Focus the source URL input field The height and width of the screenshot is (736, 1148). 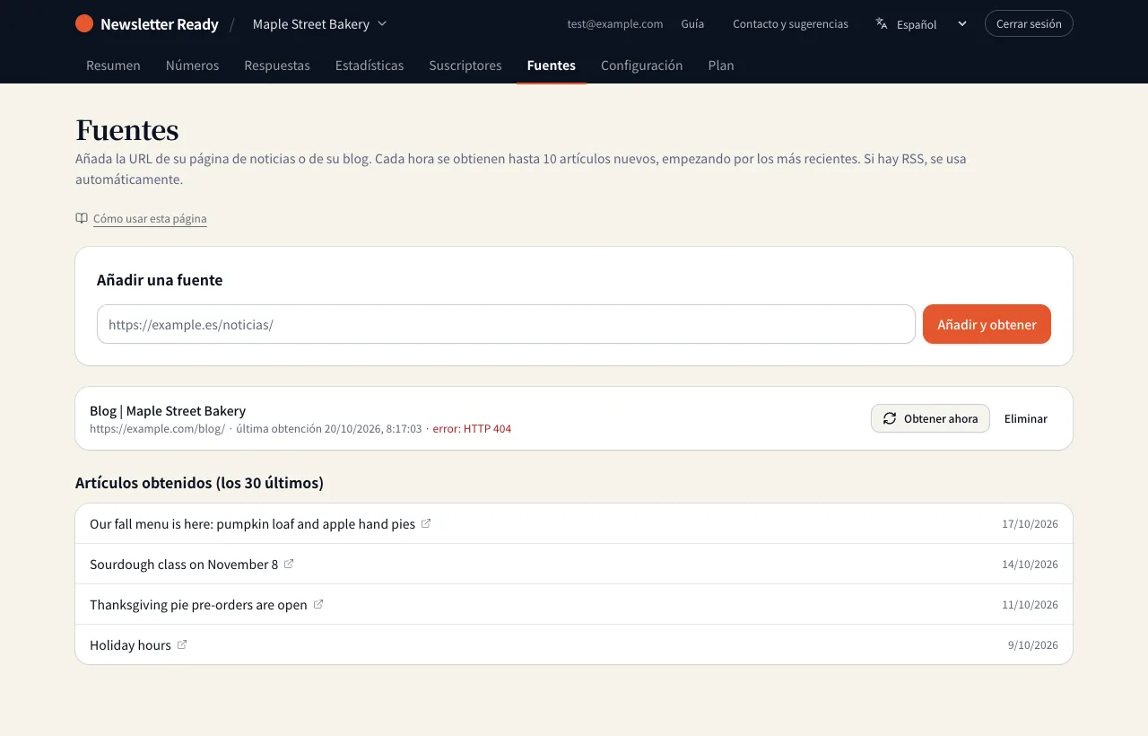point(506,324)
